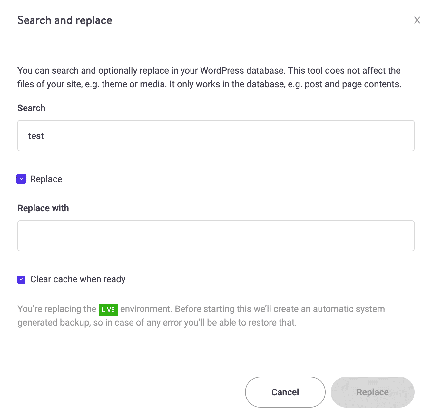Close the Search and replace dialog
Image resolution: width=432 pixels, height=416 pixels.
[417, 20]
